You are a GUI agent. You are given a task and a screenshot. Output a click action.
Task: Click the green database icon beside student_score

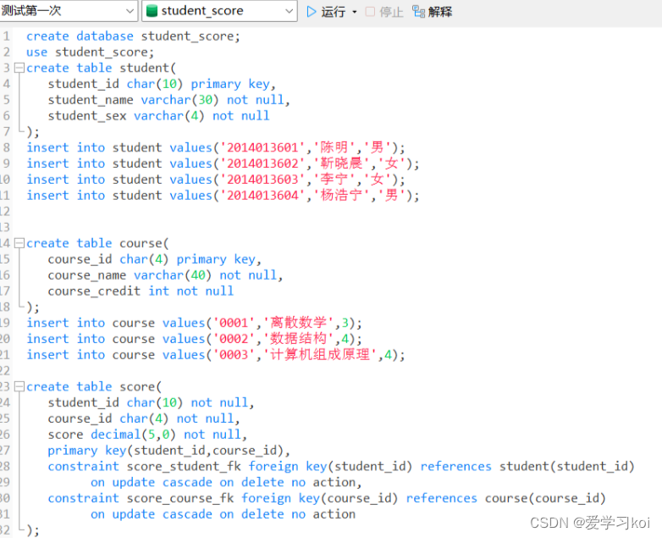tap(152, 11)
